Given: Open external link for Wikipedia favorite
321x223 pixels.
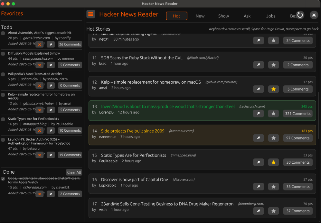Looking at the screenshot, I should pyautogui.click(x=51, y=85).
